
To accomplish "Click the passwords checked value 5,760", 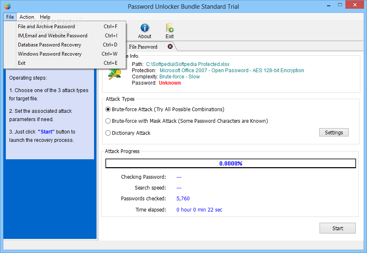I will click(183, 198).
